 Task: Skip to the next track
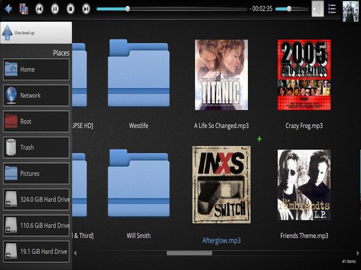86,9
